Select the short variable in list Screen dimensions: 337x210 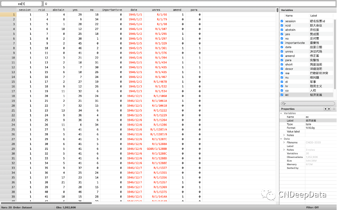pyautogui.click(x=307, y=65)
